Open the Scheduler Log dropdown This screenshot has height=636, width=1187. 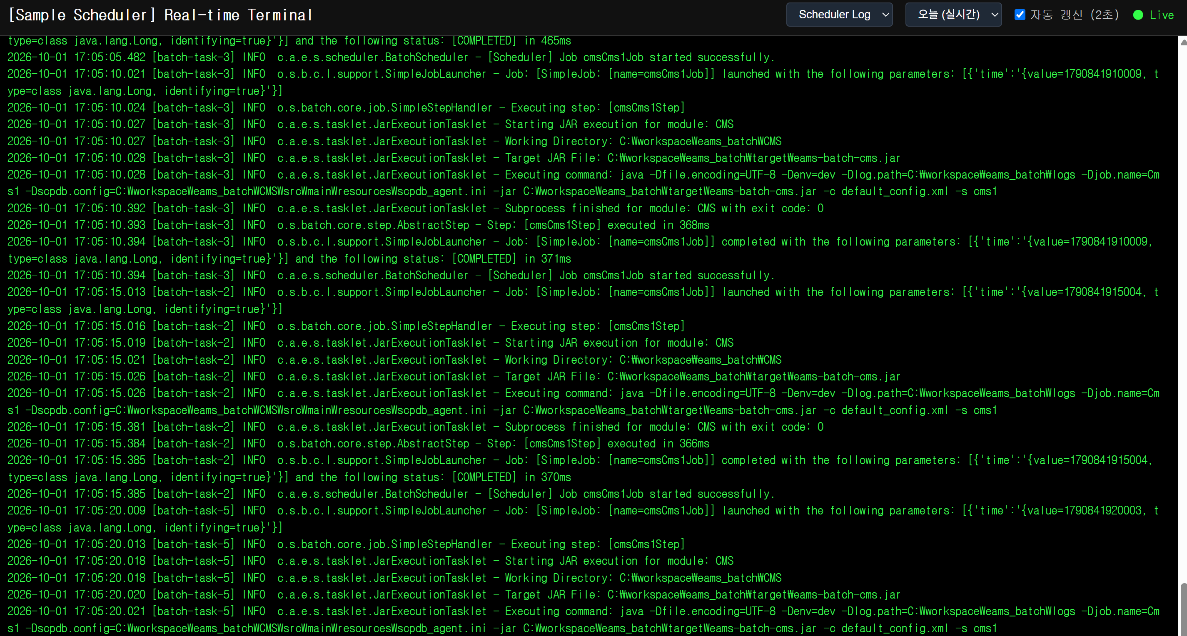point(839,15)
